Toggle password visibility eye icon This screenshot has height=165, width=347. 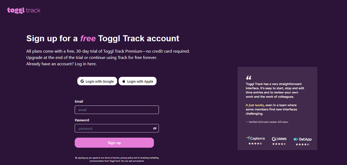pyautogui.click(x=155, y=128)
